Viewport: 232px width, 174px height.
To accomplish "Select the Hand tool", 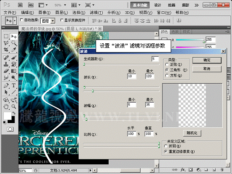I will 6,106.
